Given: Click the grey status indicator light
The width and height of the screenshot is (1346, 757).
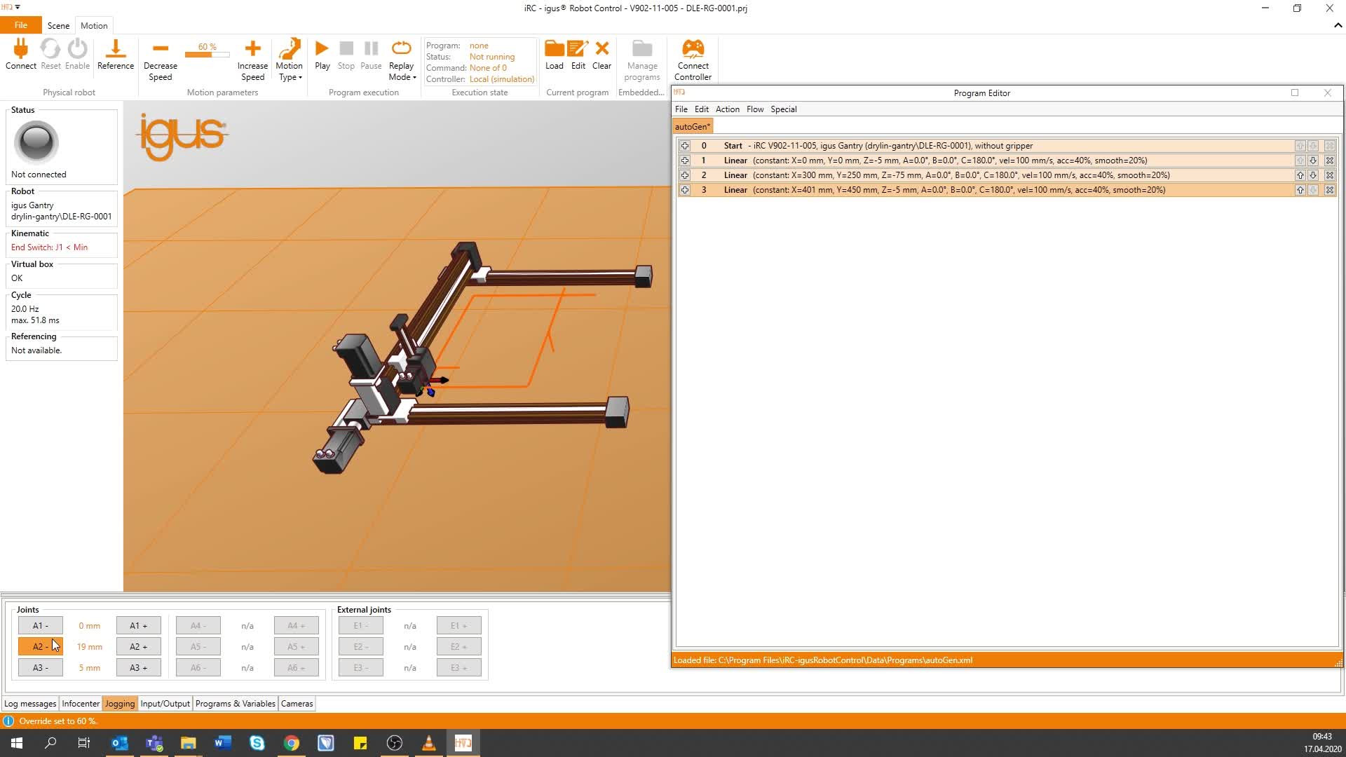Looking at the screenshot, I should (36, 142).
